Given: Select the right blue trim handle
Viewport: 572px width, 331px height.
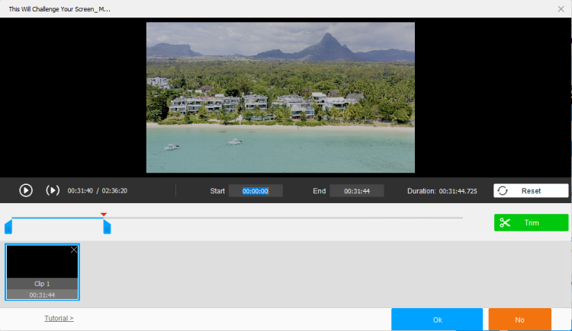Looking at the screenshot, I should pos(107,226).
